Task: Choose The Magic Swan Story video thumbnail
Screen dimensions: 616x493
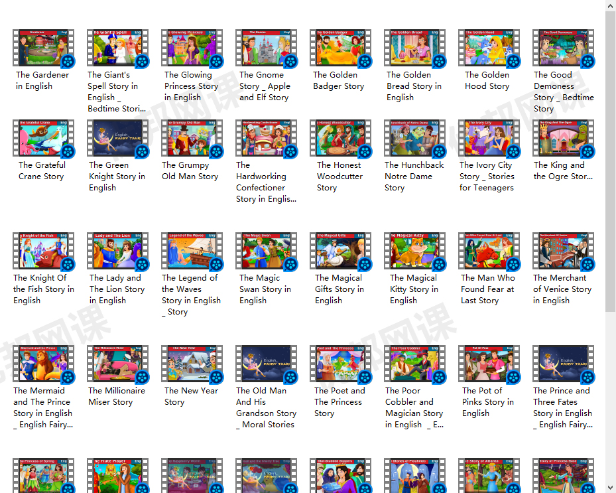Action: tap(266, 251)
